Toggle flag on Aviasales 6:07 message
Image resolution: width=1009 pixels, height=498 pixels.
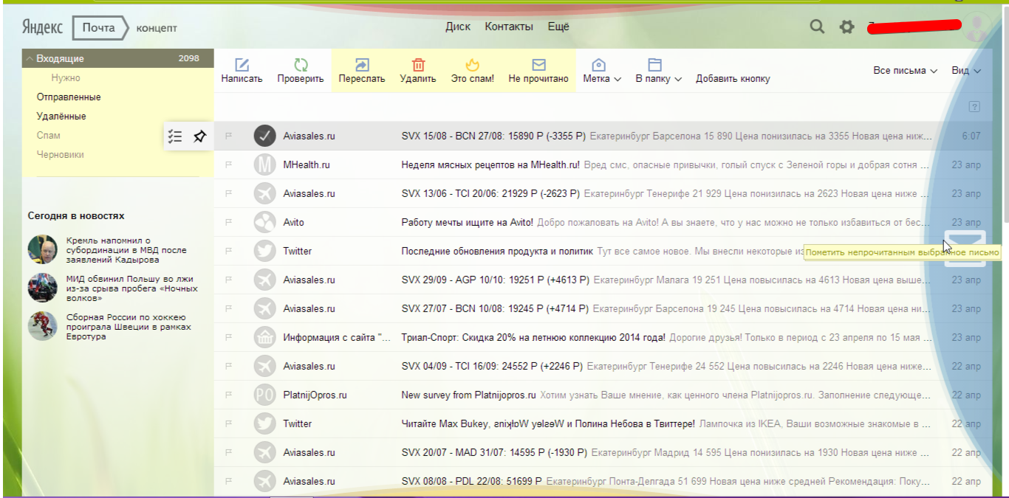[x=229, y=136]
